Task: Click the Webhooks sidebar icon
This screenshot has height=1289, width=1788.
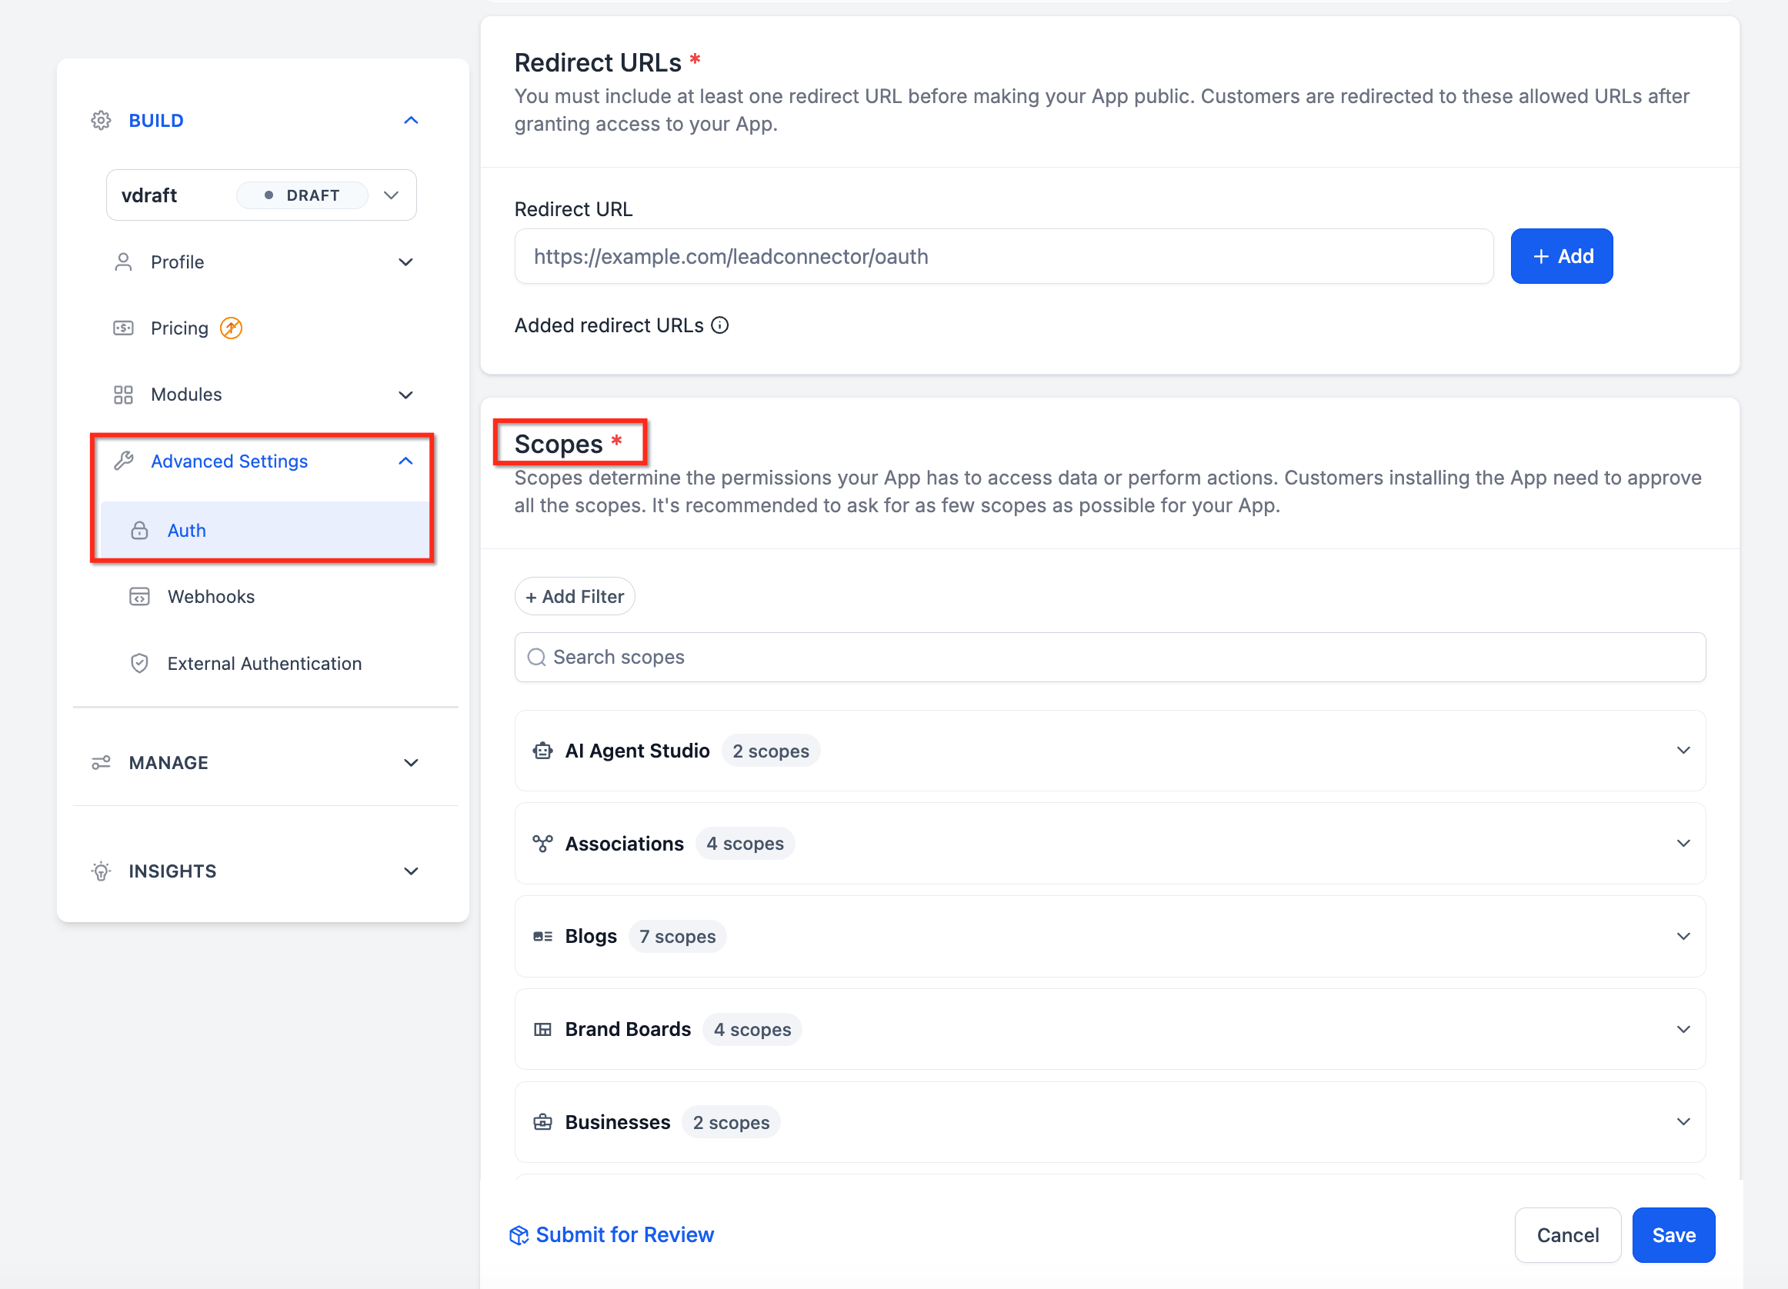Action: pyautogui.click(x=139, y=597)
